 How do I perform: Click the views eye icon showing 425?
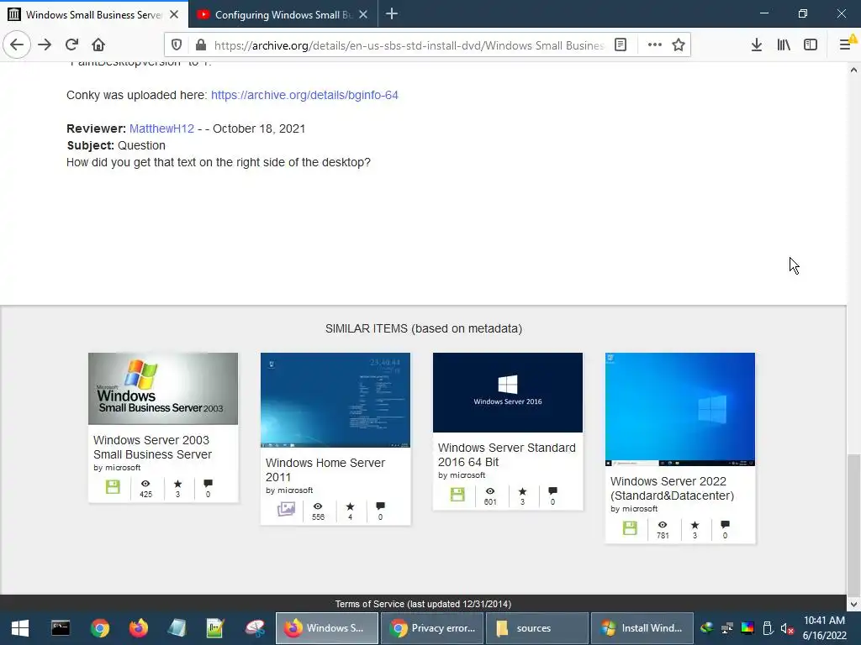[x=145, y=484]
